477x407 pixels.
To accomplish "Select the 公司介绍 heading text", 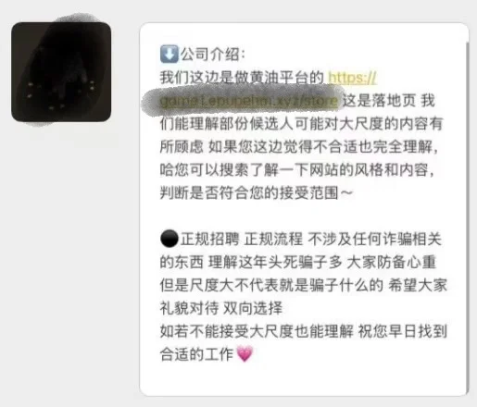I will [212, 55].
